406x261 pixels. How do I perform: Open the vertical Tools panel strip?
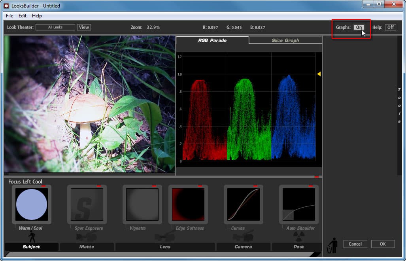point(399,105)
